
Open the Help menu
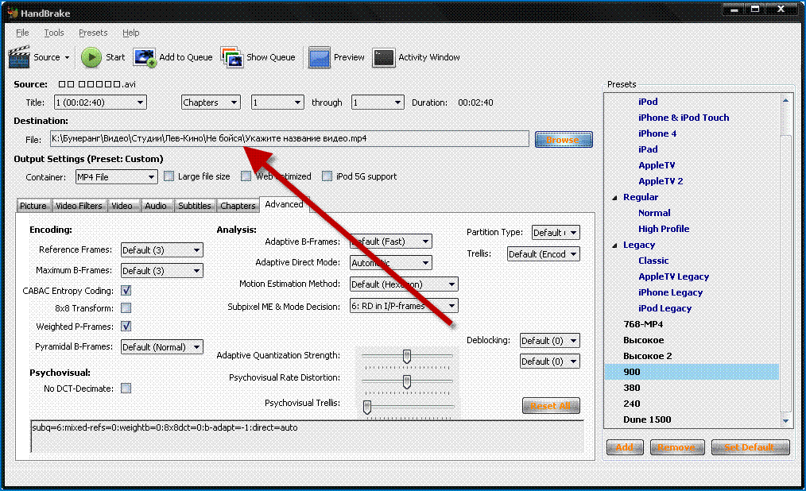pos(130,33)
